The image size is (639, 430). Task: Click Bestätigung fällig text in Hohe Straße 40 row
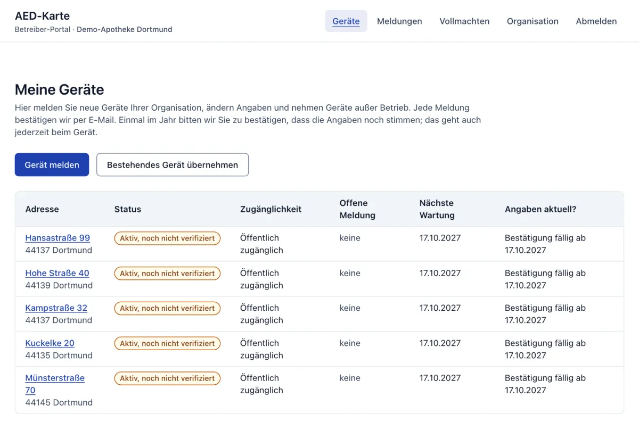pos(545,279)
